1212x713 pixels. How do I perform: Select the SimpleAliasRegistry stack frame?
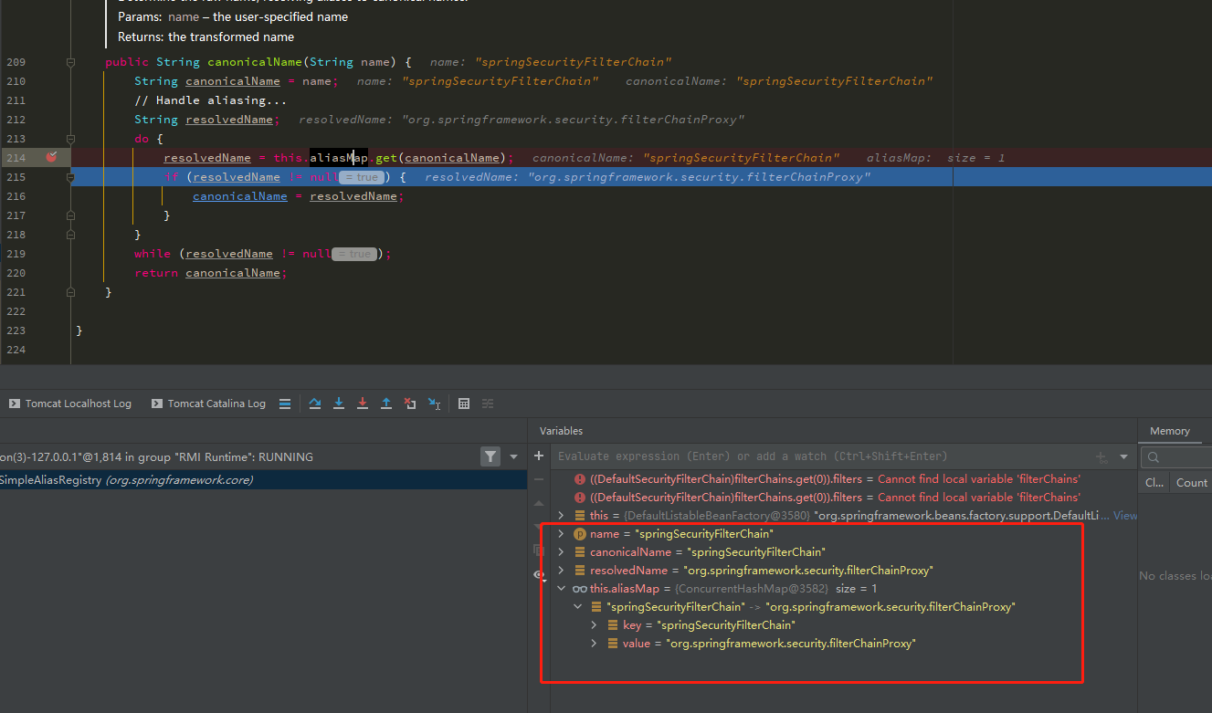tap(264, 480)
